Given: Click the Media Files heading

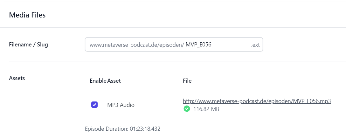Looking at the screenshot, I should [x=27, y=15].
